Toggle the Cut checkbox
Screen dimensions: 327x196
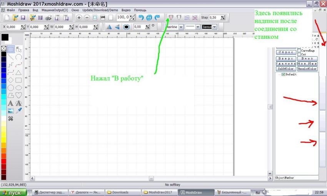[299, 54]
